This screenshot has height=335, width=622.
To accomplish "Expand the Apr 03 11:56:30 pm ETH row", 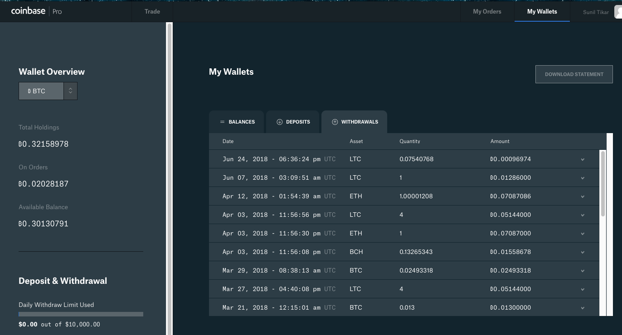I will point(583,234).
